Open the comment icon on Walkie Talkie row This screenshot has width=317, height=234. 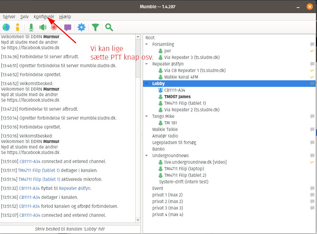tap(312, 129)
